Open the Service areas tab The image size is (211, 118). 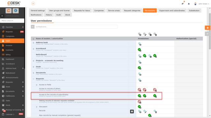[114, 10]
